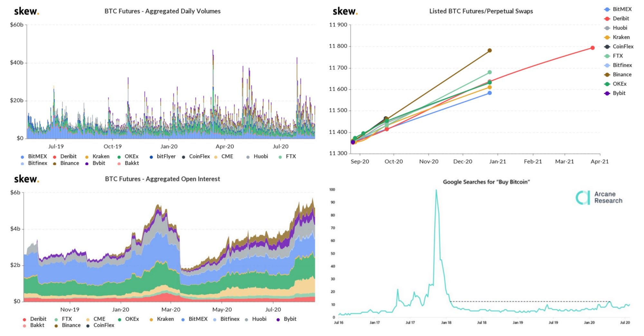The width and height of the screenshot is (644, 336).
Task: Toggle Bybit in the Open Interest legend
Action: 287,319
